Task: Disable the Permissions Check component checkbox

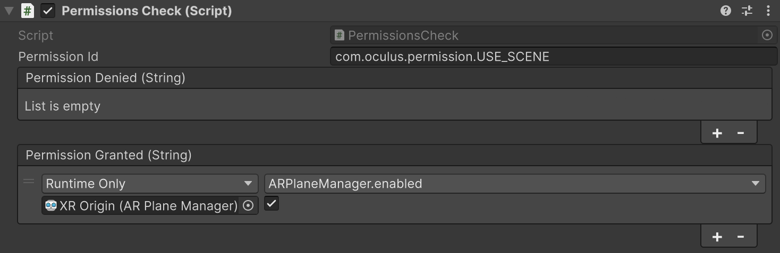Action: coord(48,11)
